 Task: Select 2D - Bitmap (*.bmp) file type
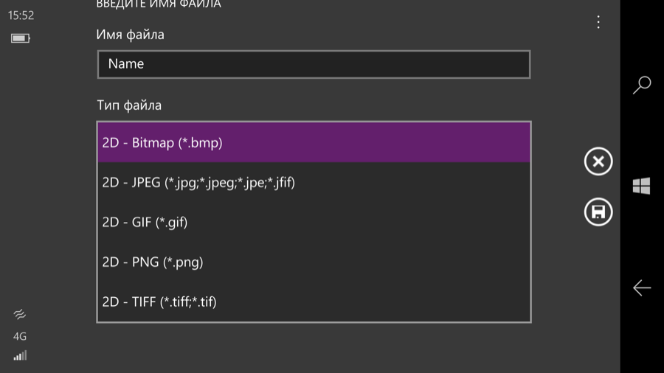pos(314,142)
